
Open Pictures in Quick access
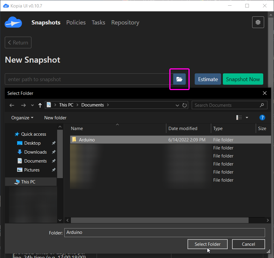[x=28, y=170]
